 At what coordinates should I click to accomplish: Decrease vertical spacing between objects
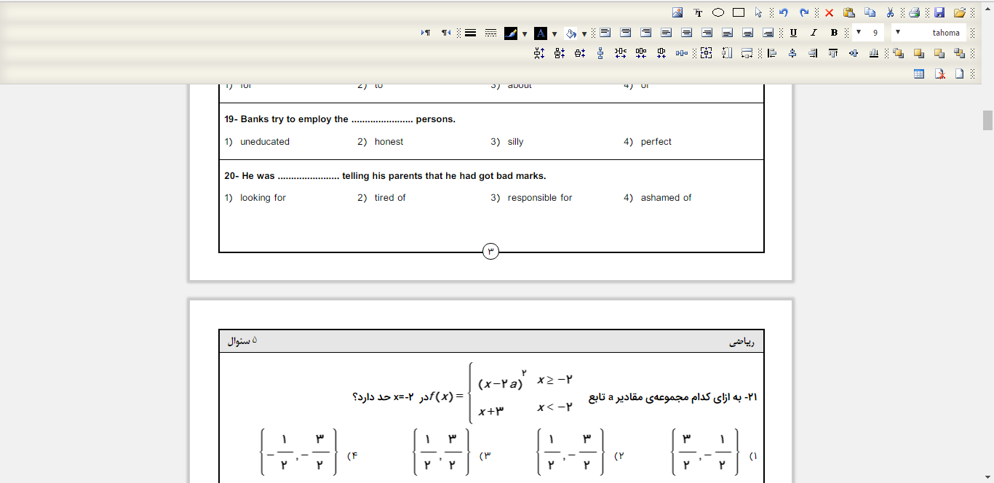click(560, 53)
